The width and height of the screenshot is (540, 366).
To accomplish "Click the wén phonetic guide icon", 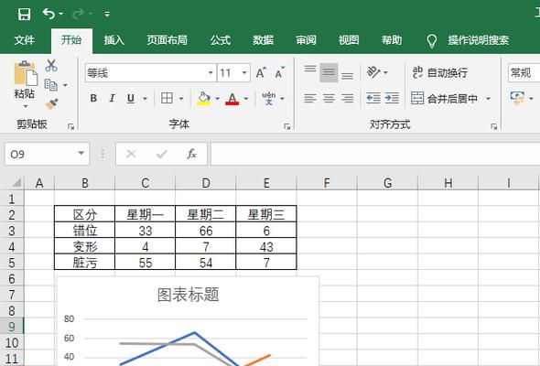I will tap(268, 99).
